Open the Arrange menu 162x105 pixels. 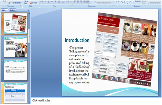[138, 2]
